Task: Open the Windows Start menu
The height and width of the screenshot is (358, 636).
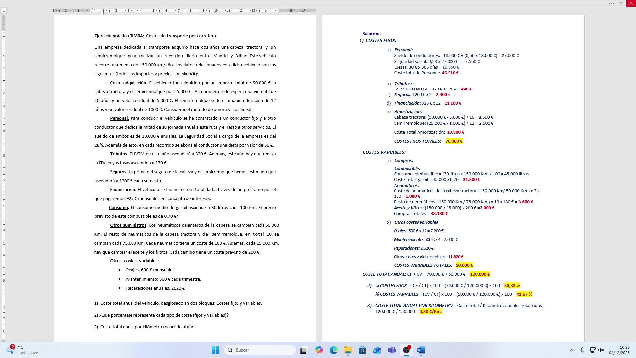Action: [215, 350]
